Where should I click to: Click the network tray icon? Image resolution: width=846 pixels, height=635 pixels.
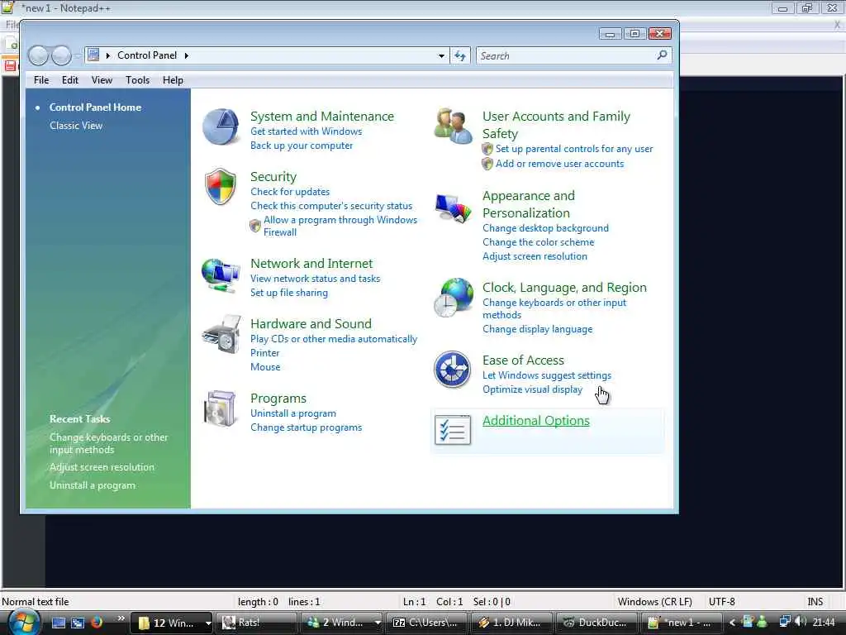click(x=785, y=622)
